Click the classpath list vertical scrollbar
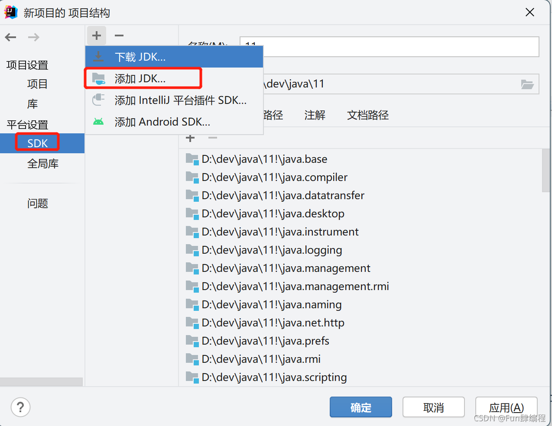The width and height of the screenshot is (552, 426). tap(546, 171)
